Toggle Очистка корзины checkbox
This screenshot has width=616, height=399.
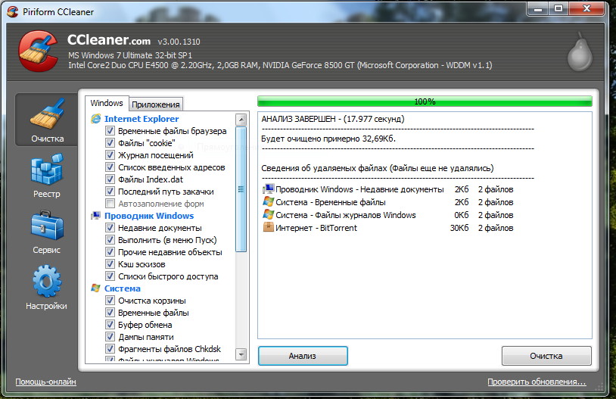click(x=110, y=301)
